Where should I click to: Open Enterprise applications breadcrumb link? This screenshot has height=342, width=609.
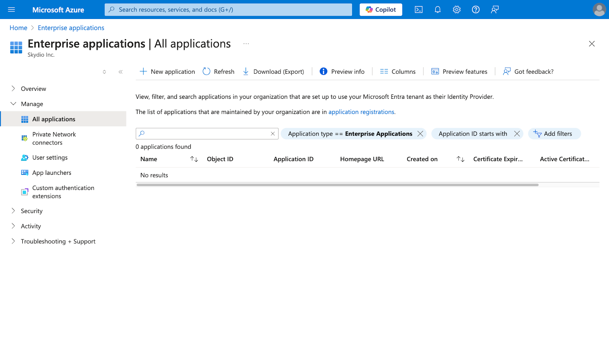pyautogui.click(x=71, y=28)
